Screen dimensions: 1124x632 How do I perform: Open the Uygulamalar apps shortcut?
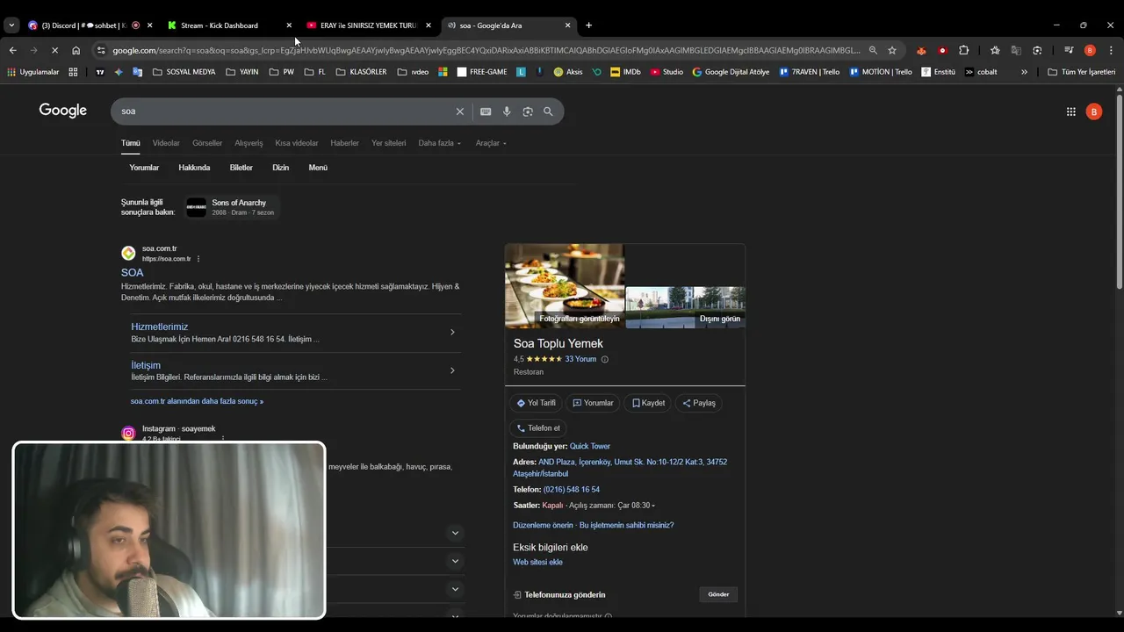pyautogui.click(x=33, y=72)
